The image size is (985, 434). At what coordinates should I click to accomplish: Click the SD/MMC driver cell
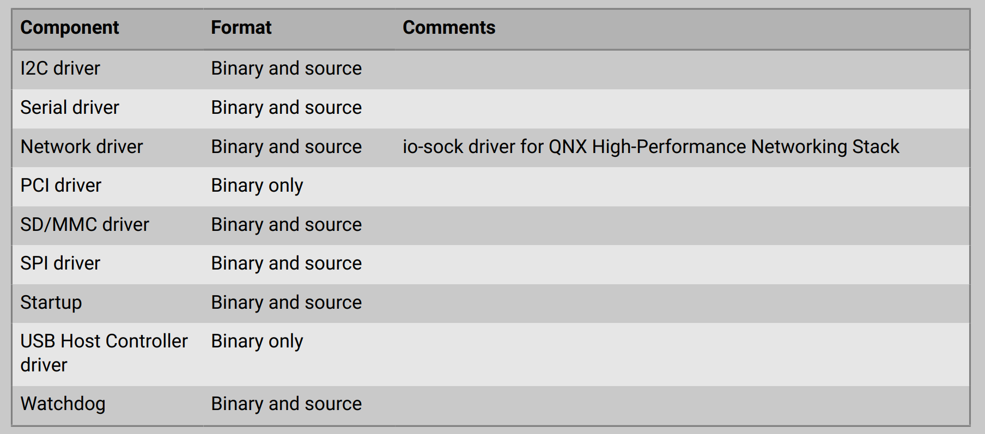coord(85,225)
